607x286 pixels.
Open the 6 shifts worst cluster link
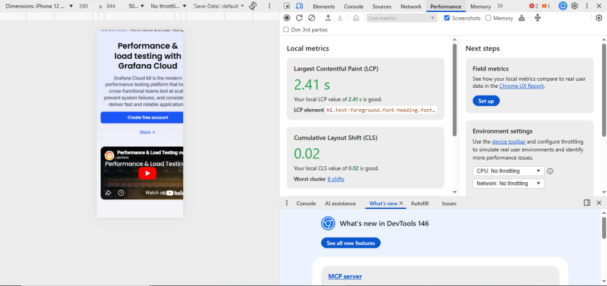[x=336, y=179]
